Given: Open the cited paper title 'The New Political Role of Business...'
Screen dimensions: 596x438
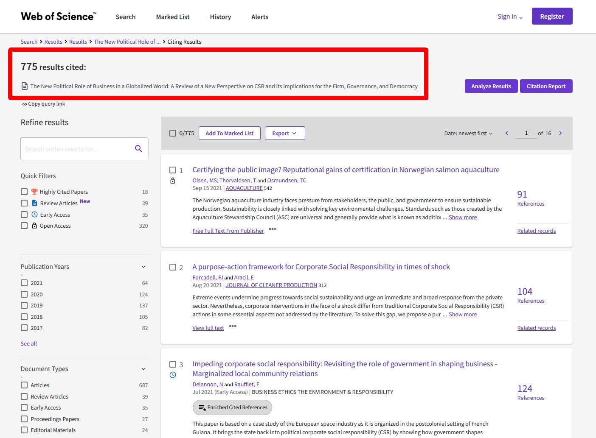Looking at the screenshot, I should 224,86.
